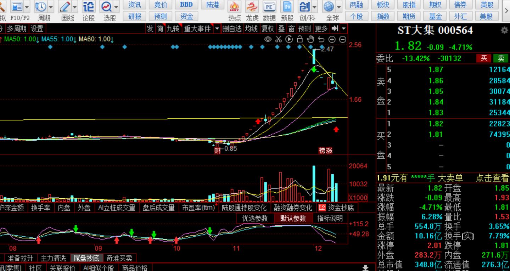Image resolution: width=510 pixels, height=271 pixels.
Task: Select the 换手率 turnover rate tab
Action: click(40, 208)
